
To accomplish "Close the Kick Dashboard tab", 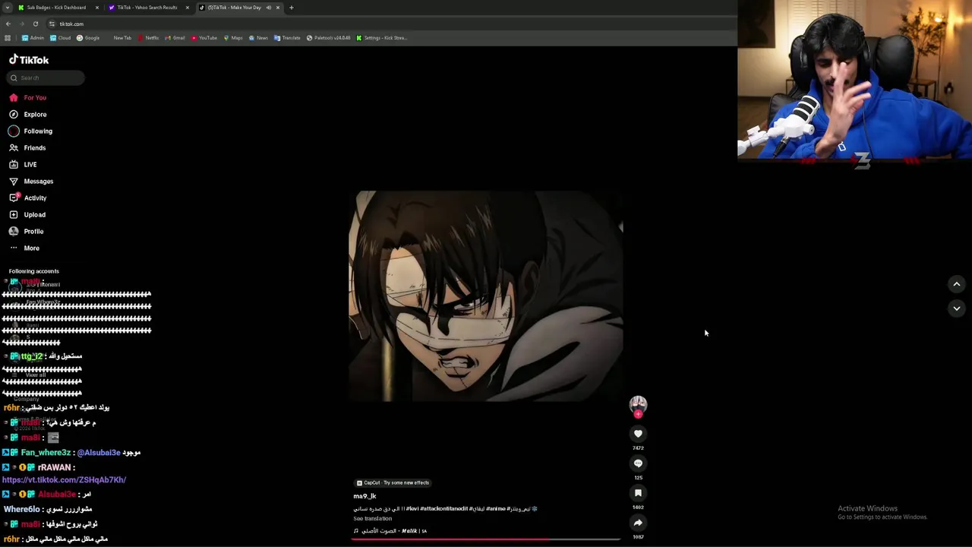I will click(x=97, y=8).
